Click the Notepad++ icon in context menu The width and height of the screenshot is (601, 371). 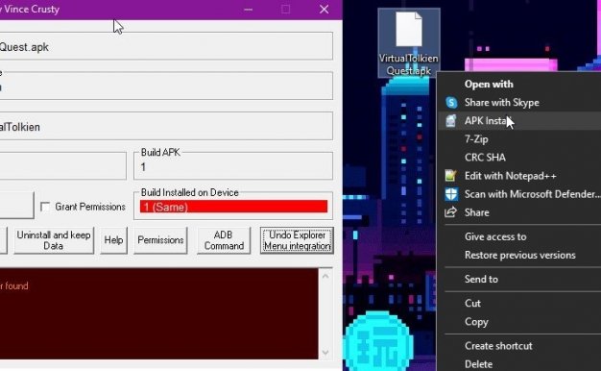pyautogui.click(x=451, y=176)
